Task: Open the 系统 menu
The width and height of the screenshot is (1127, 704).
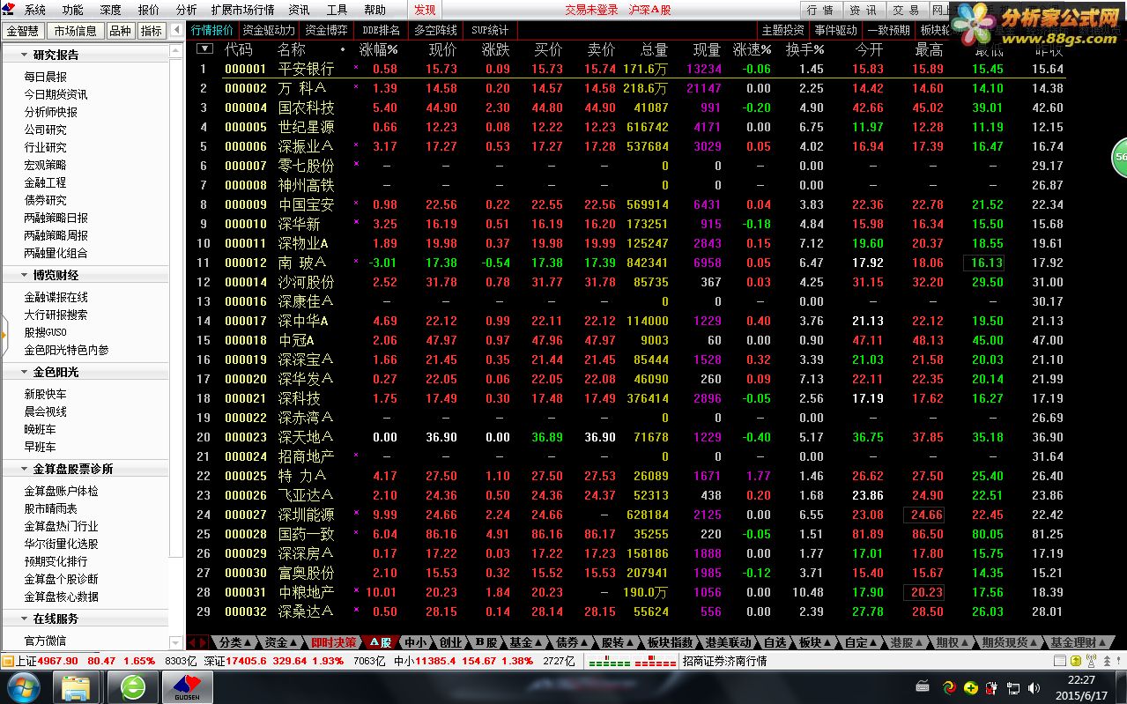Action: click(35, 10)
